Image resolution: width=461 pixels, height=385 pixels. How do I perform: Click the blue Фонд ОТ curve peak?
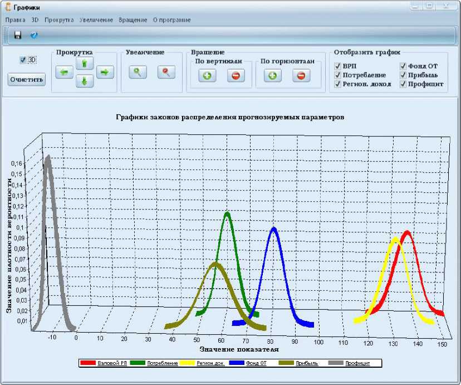click(x=274, y=230)
